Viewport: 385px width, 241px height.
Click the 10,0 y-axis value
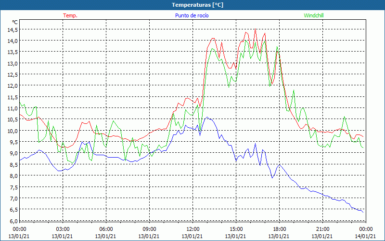[x=13, y=131]
